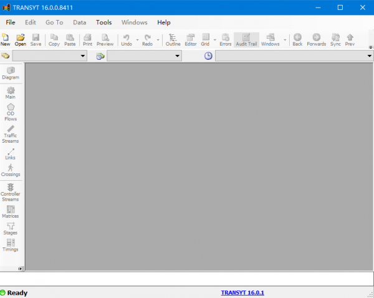Screen dimensions: 374x298
Task: Open the File menu
Action: point(11,22)
